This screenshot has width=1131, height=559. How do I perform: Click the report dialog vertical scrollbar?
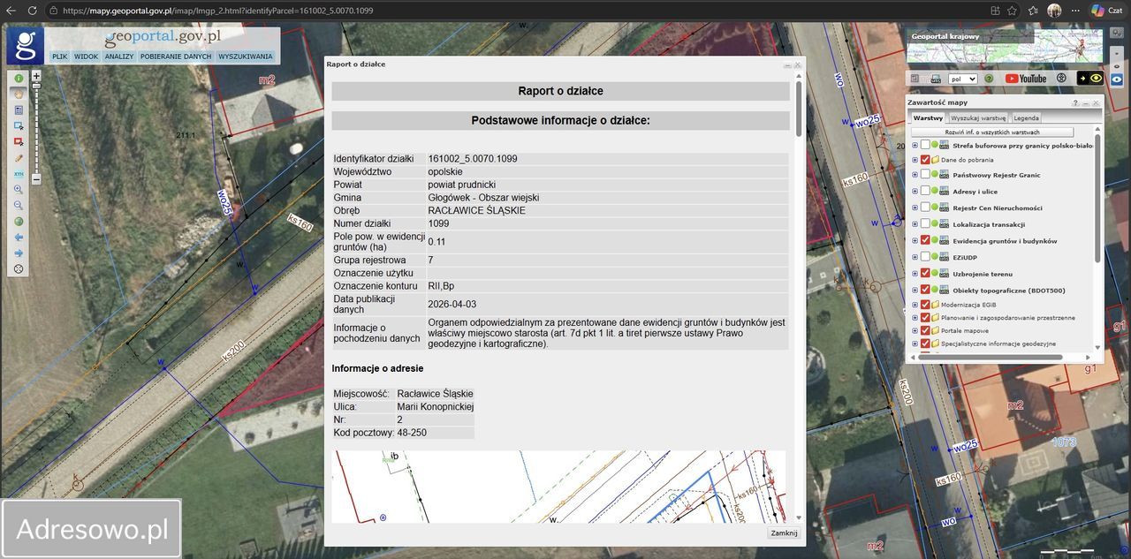pyautogui.click(x=799, y=108)
